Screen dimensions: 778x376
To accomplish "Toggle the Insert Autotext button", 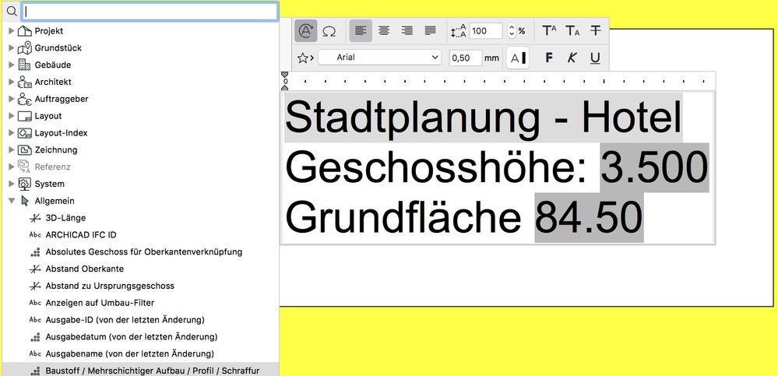I will [306, 31].
